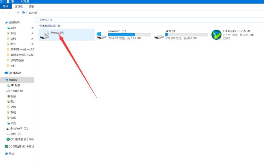This screenshot has width=264, height=165.
Task: Select 64WinXP (C:) in the sidebar tree
Action: 17,129
